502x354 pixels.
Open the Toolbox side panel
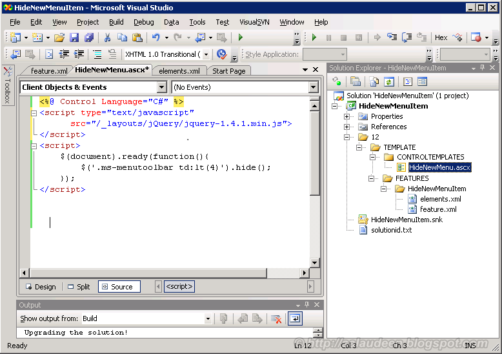(8, 85)
